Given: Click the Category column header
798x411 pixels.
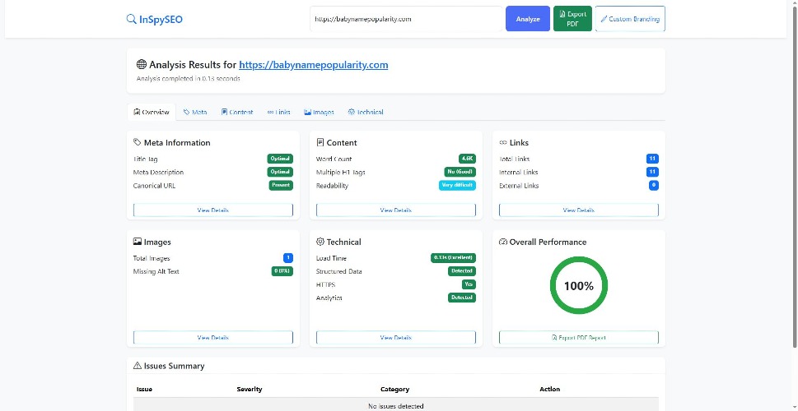Looking at the screenshot, I should [x=395, y=389].
